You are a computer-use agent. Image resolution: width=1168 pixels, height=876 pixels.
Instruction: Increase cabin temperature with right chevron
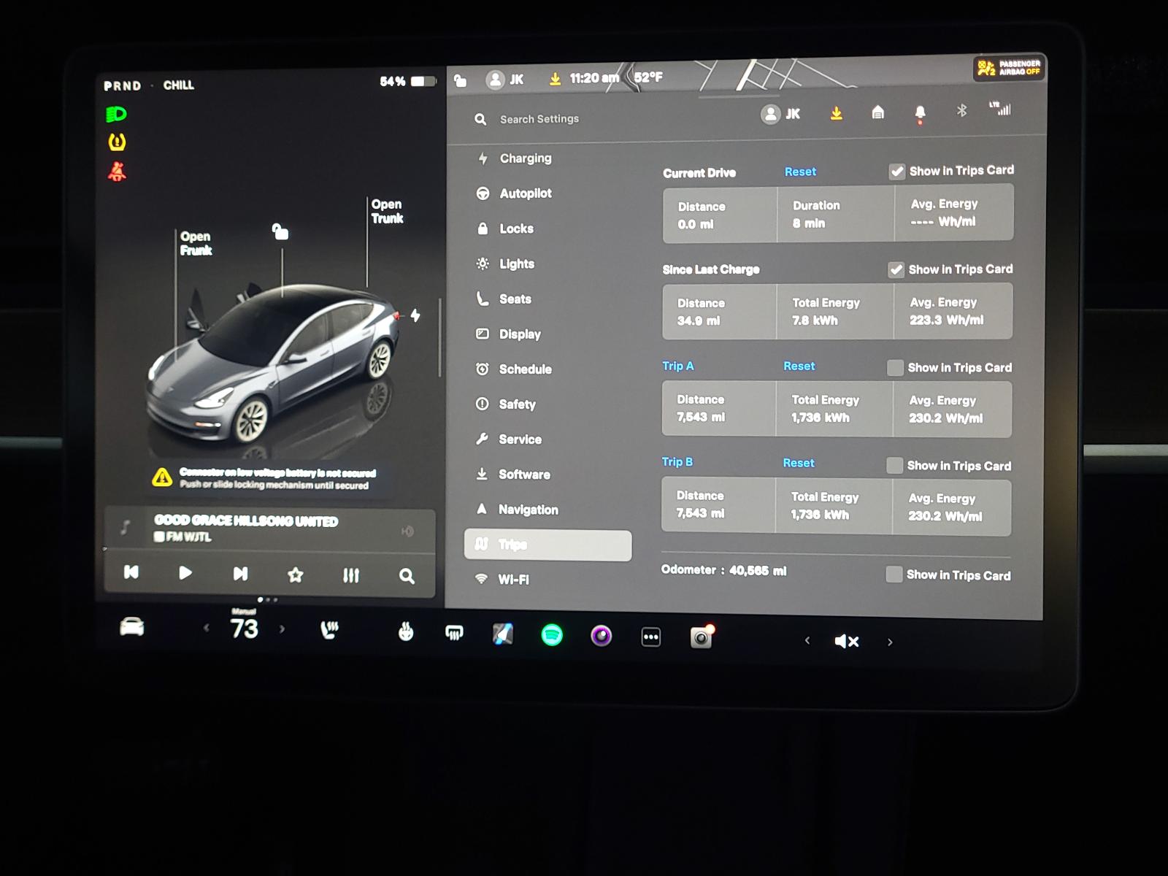(283, 629)
